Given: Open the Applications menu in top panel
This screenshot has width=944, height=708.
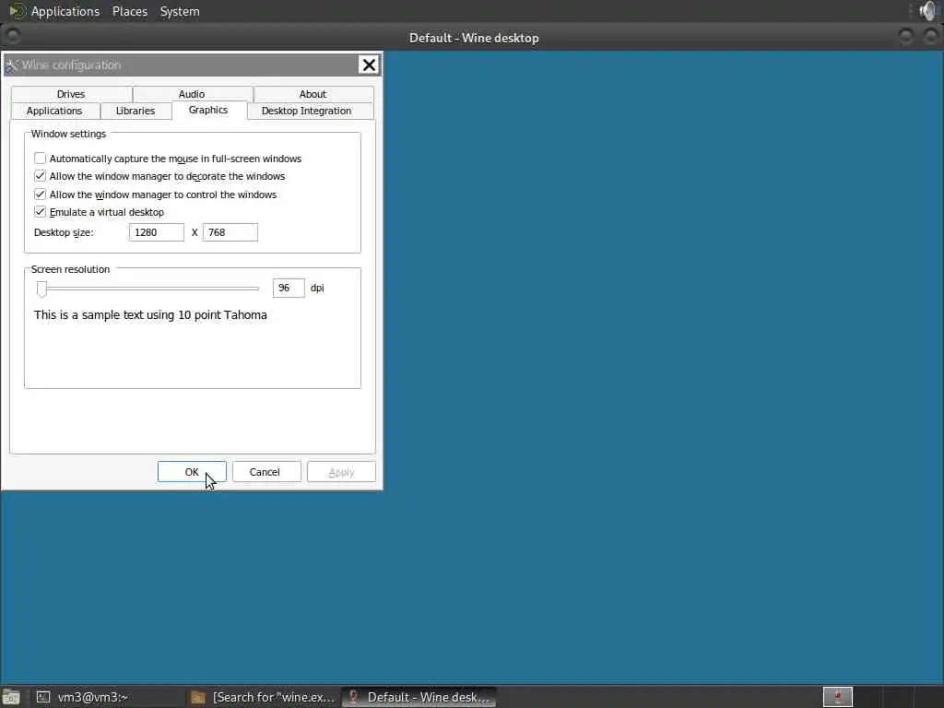Looking at the screenshot, I should (x=65, y=11).
